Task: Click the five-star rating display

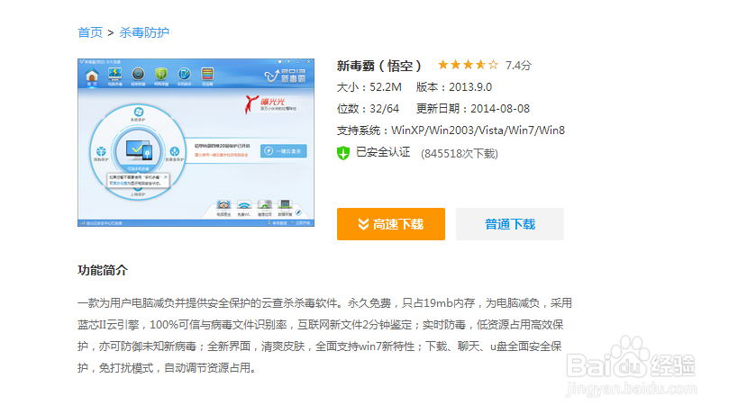Action: pos(468,65)
